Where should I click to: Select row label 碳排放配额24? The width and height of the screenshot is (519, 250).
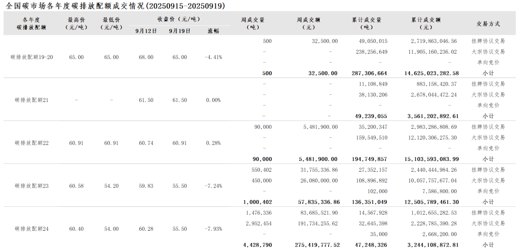point(32,229)
